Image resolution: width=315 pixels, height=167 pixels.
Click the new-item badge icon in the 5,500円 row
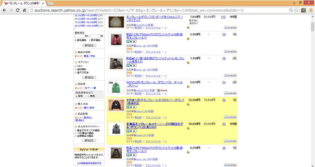pos(131,41)
